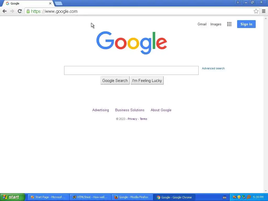Click the Safely Remove Hardware tray icon
This screenshot has width=268, height=201.
pyautogui.click(x=244, y=197)
